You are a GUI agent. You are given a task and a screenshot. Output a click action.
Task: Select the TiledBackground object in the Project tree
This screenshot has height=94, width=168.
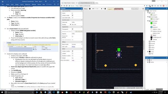click(157, 37)
